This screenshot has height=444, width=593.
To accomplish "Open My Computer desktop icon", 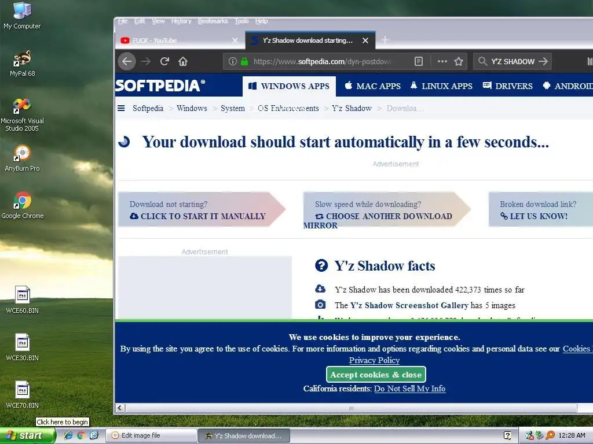I will click(x=22, y=16).
